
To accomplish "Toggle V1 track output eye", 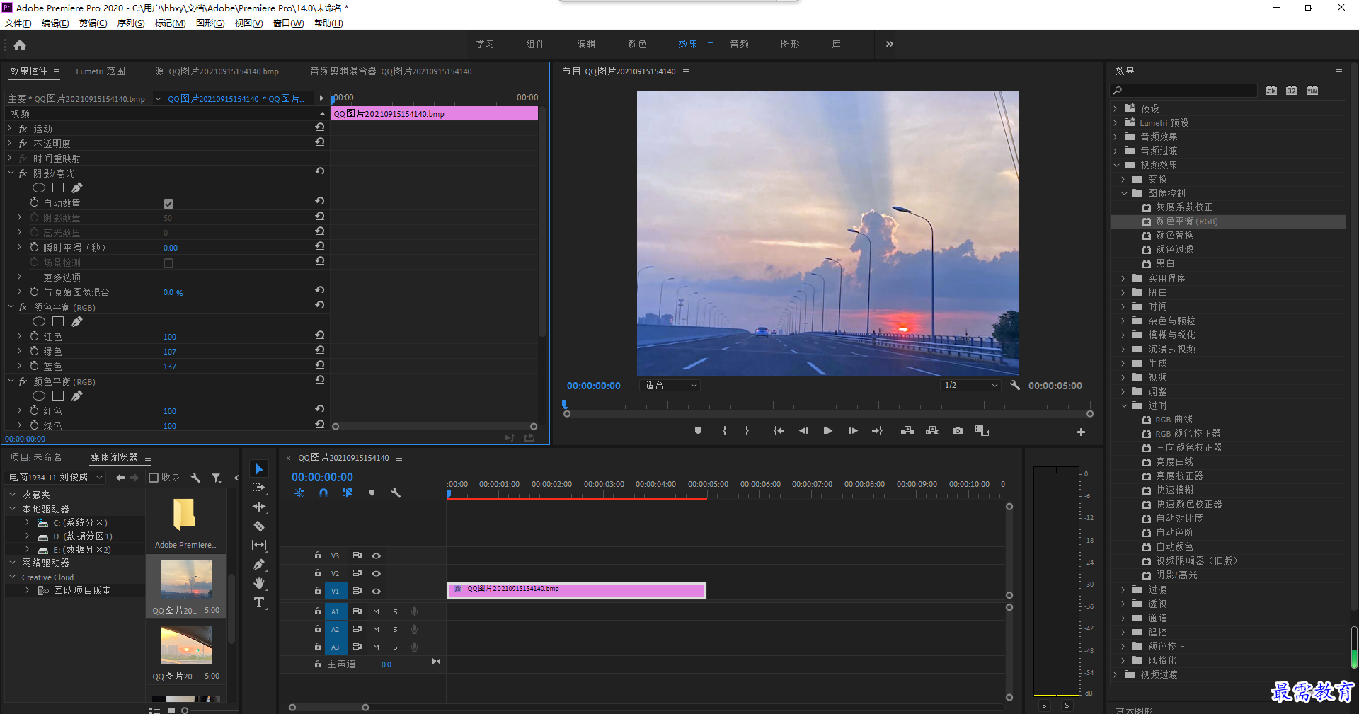I will [377, 591].
